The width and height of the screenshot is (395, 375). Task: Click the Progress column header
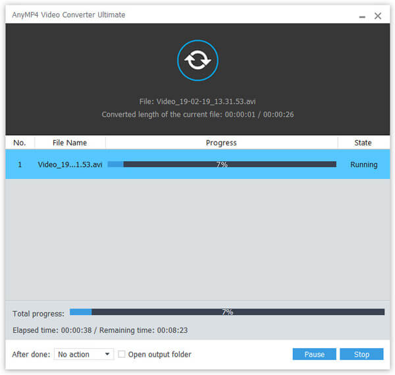(221, 143)
